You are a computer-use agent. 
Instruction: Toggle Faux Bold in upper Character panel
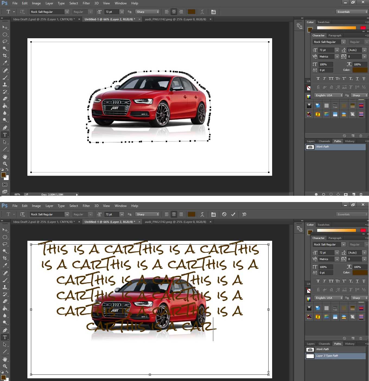[x=318, y=78]
